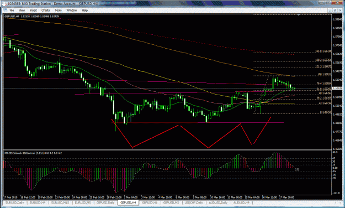Click the GBPUSD,H4 price header text
345x208 pixels.
click(x=31, y=17)
